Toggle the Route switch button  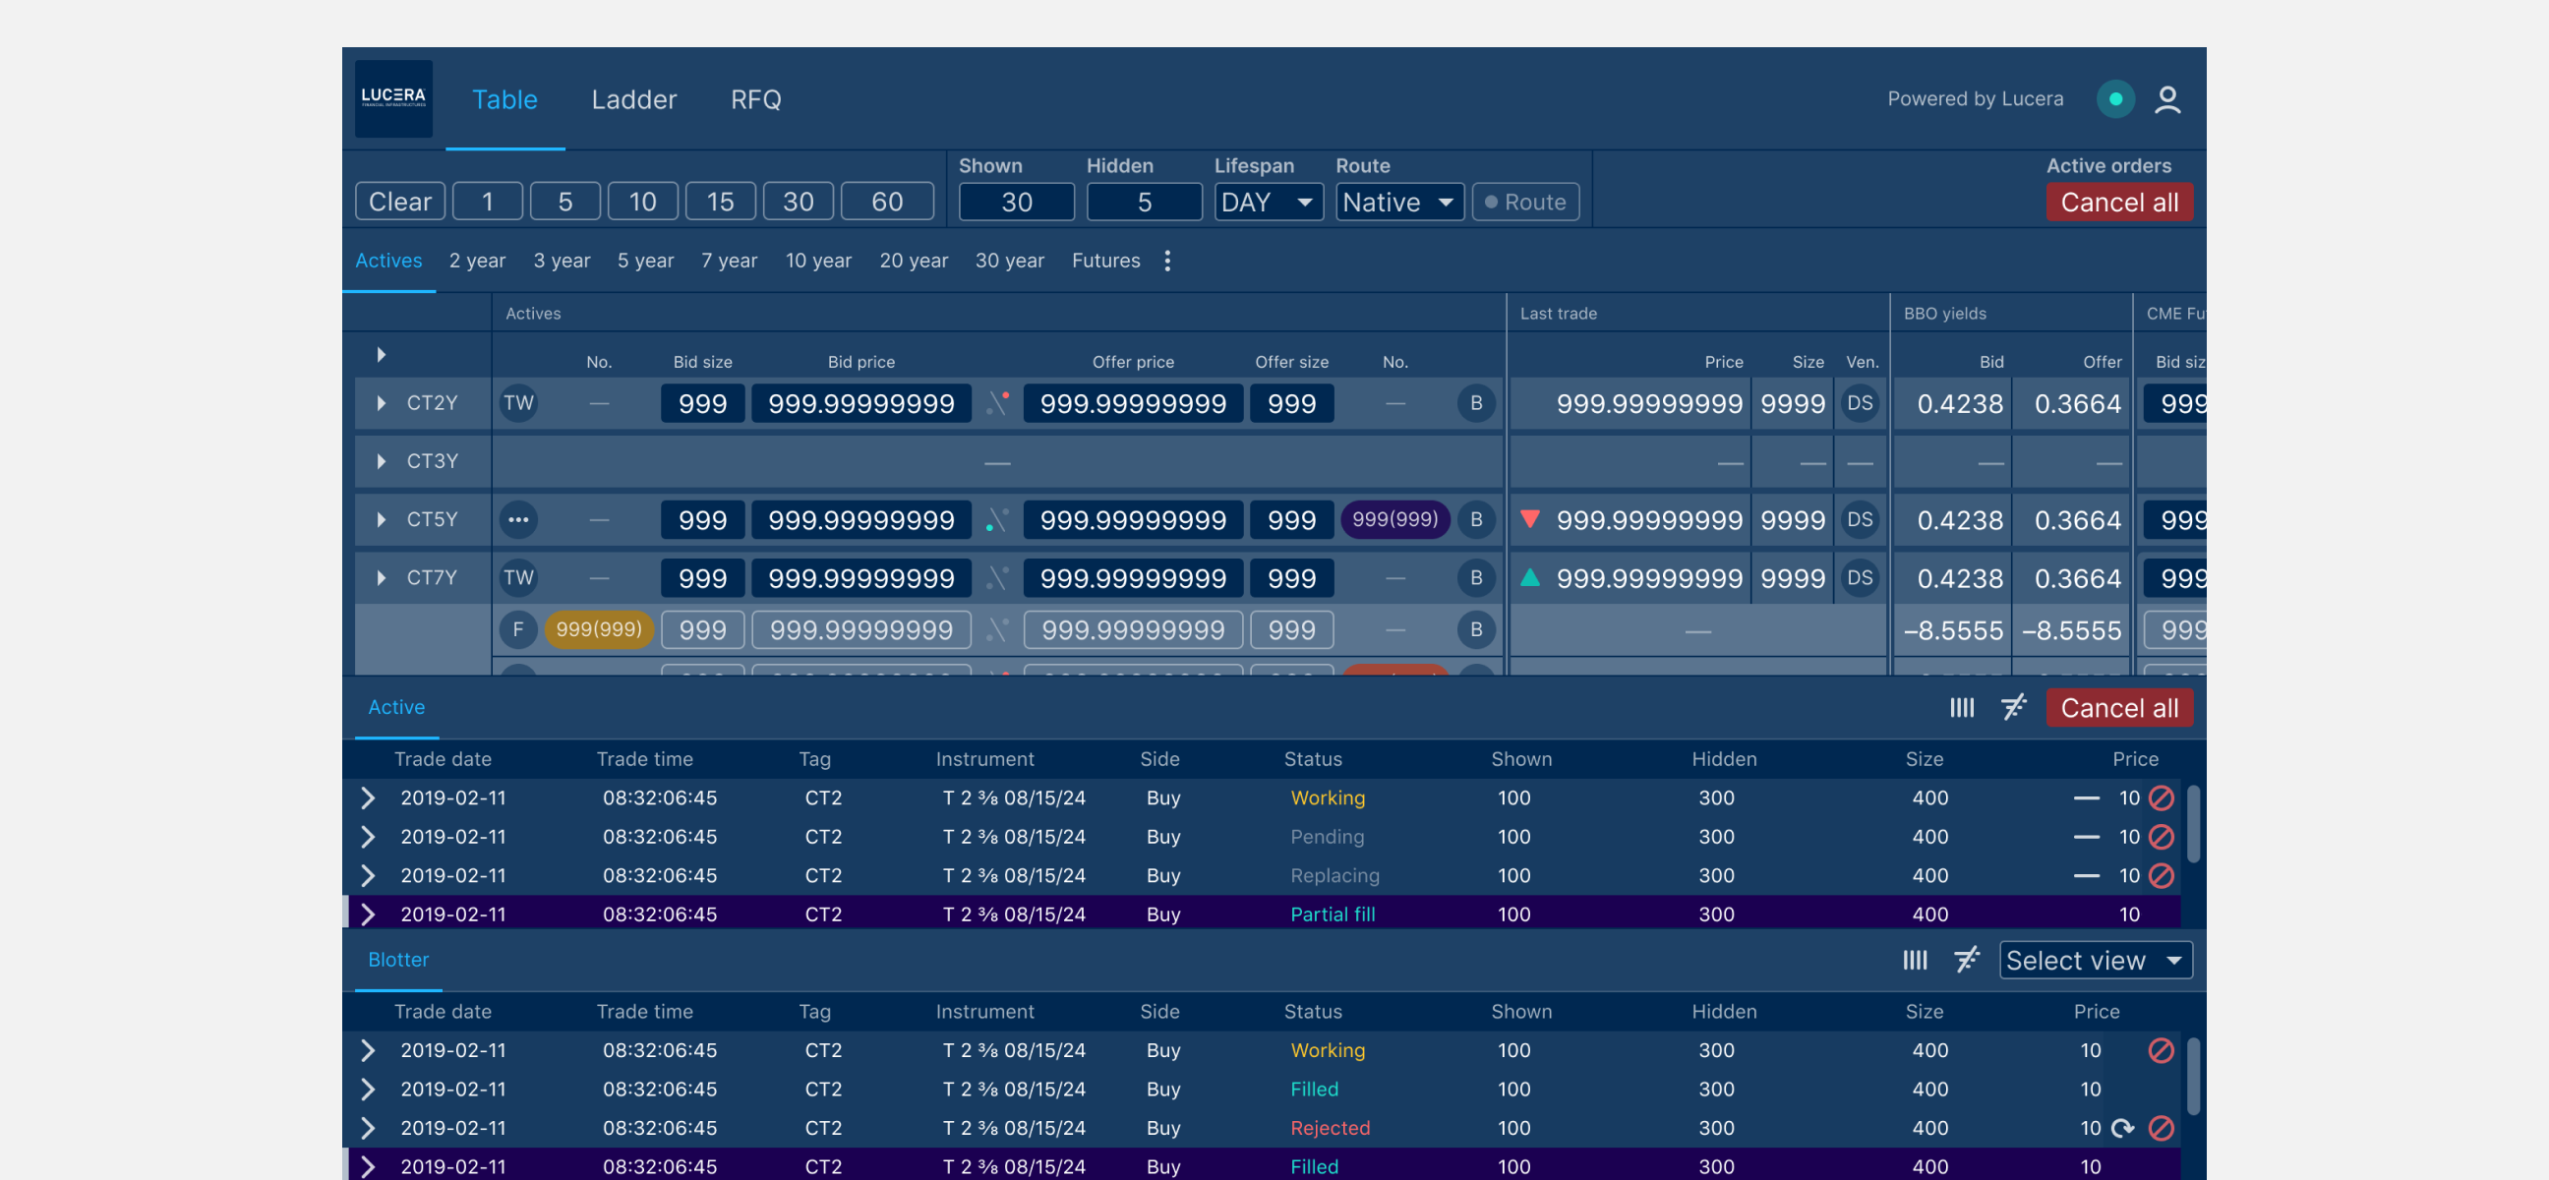1525,202
